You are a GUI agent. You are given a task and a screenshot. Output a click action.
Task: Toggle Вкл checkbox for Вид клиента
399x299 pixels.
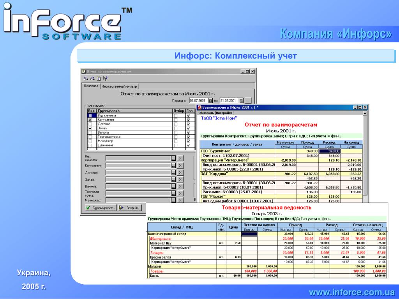(x=90, y=115)
